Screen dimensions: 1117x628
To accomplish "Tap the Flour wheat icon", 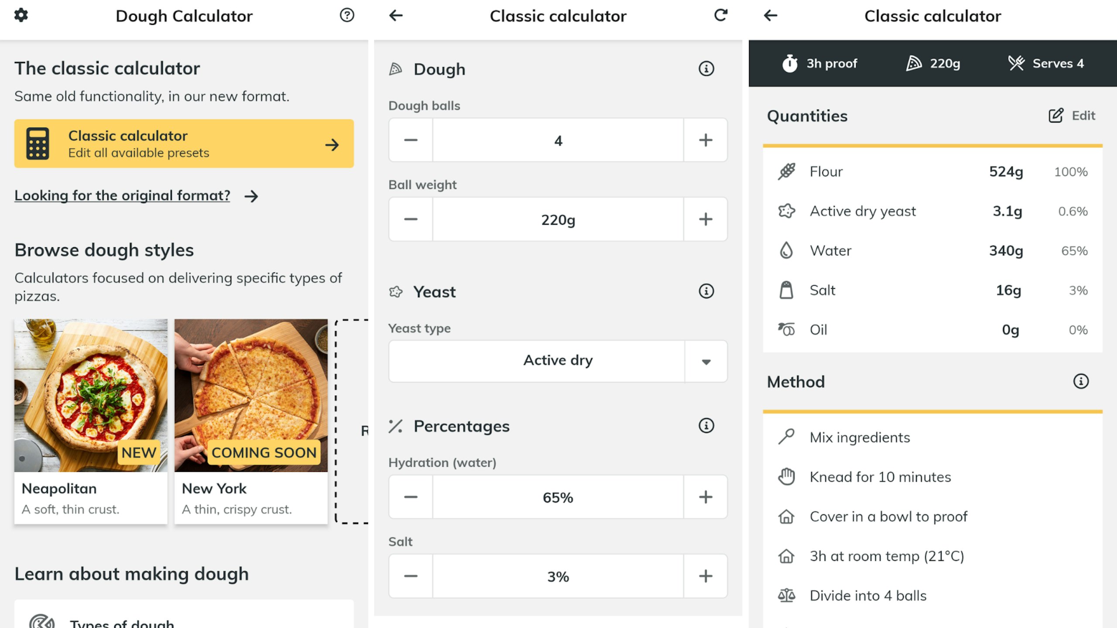I will pyautogui.click(x=787, y=171).
